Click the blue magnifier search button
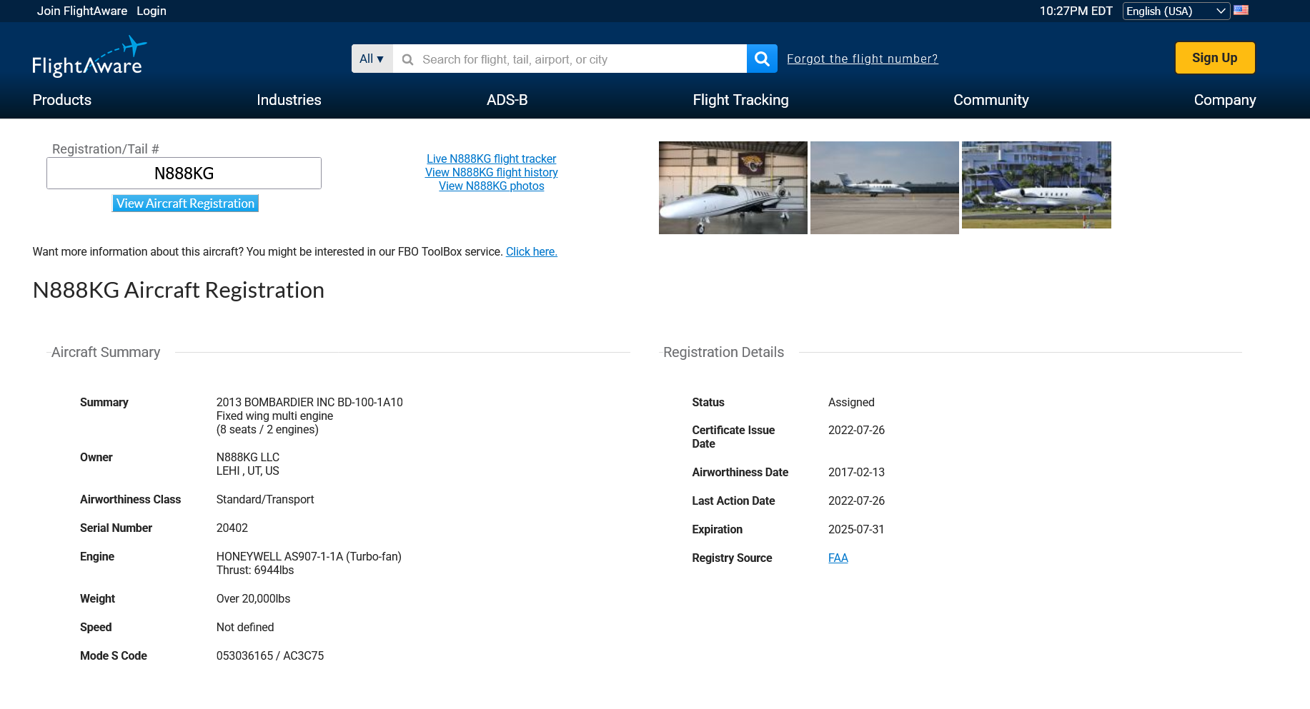 (x=762, y=59)
